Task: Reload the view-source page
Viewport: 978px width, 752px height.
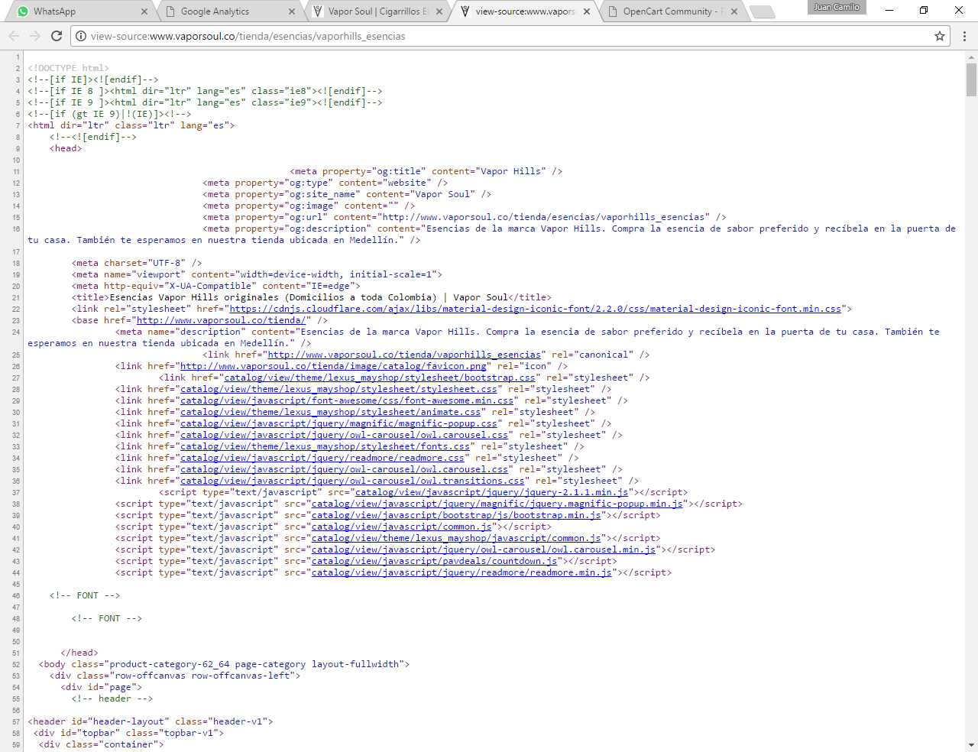Action: [x=57, y=36]
